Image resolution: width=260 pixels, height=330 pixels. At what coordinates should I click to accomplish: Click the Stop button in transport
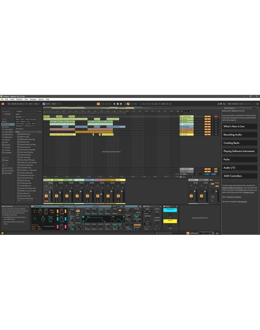[x=117, y=104]
